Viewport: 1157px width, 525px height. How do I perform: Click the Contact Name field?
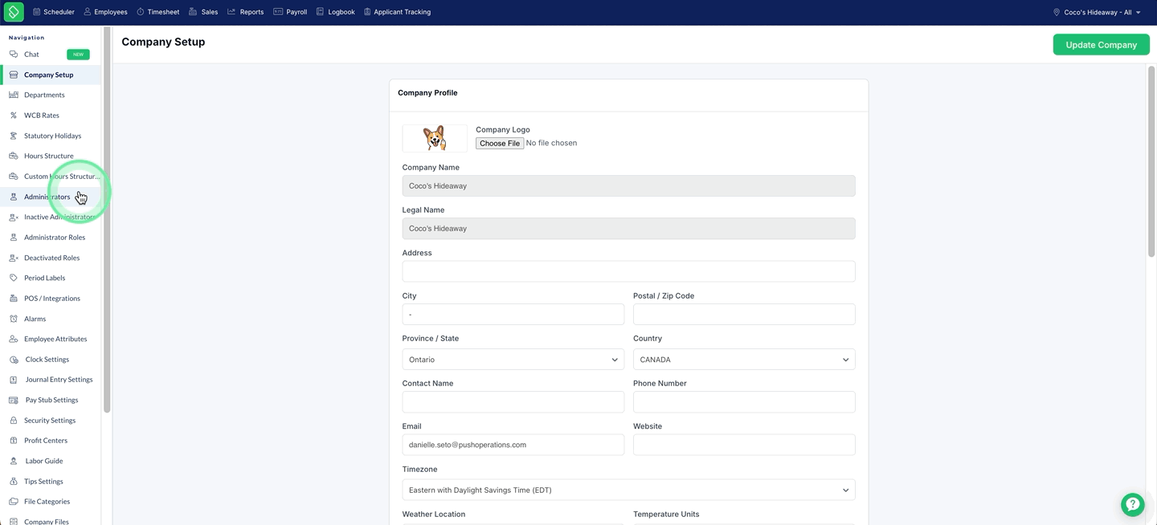click(513, 402)
